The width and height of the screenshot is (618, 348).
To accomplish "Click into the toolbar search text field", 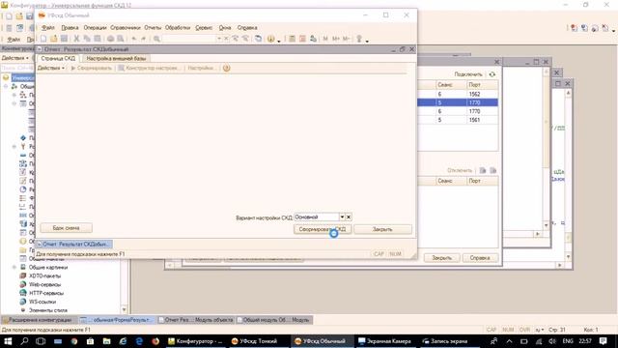I will click(x=189, y=39).
